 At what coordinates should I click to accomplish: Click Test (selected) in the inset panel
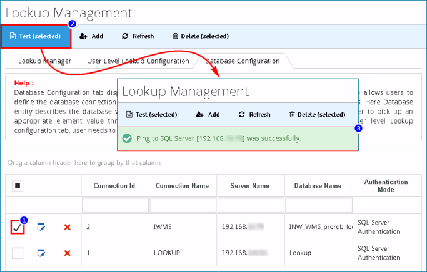pos(152,114)
